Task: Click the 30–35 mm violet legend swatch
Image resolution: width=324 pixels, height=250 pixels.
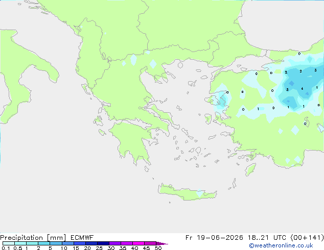Action: click(x=115, y=243)
